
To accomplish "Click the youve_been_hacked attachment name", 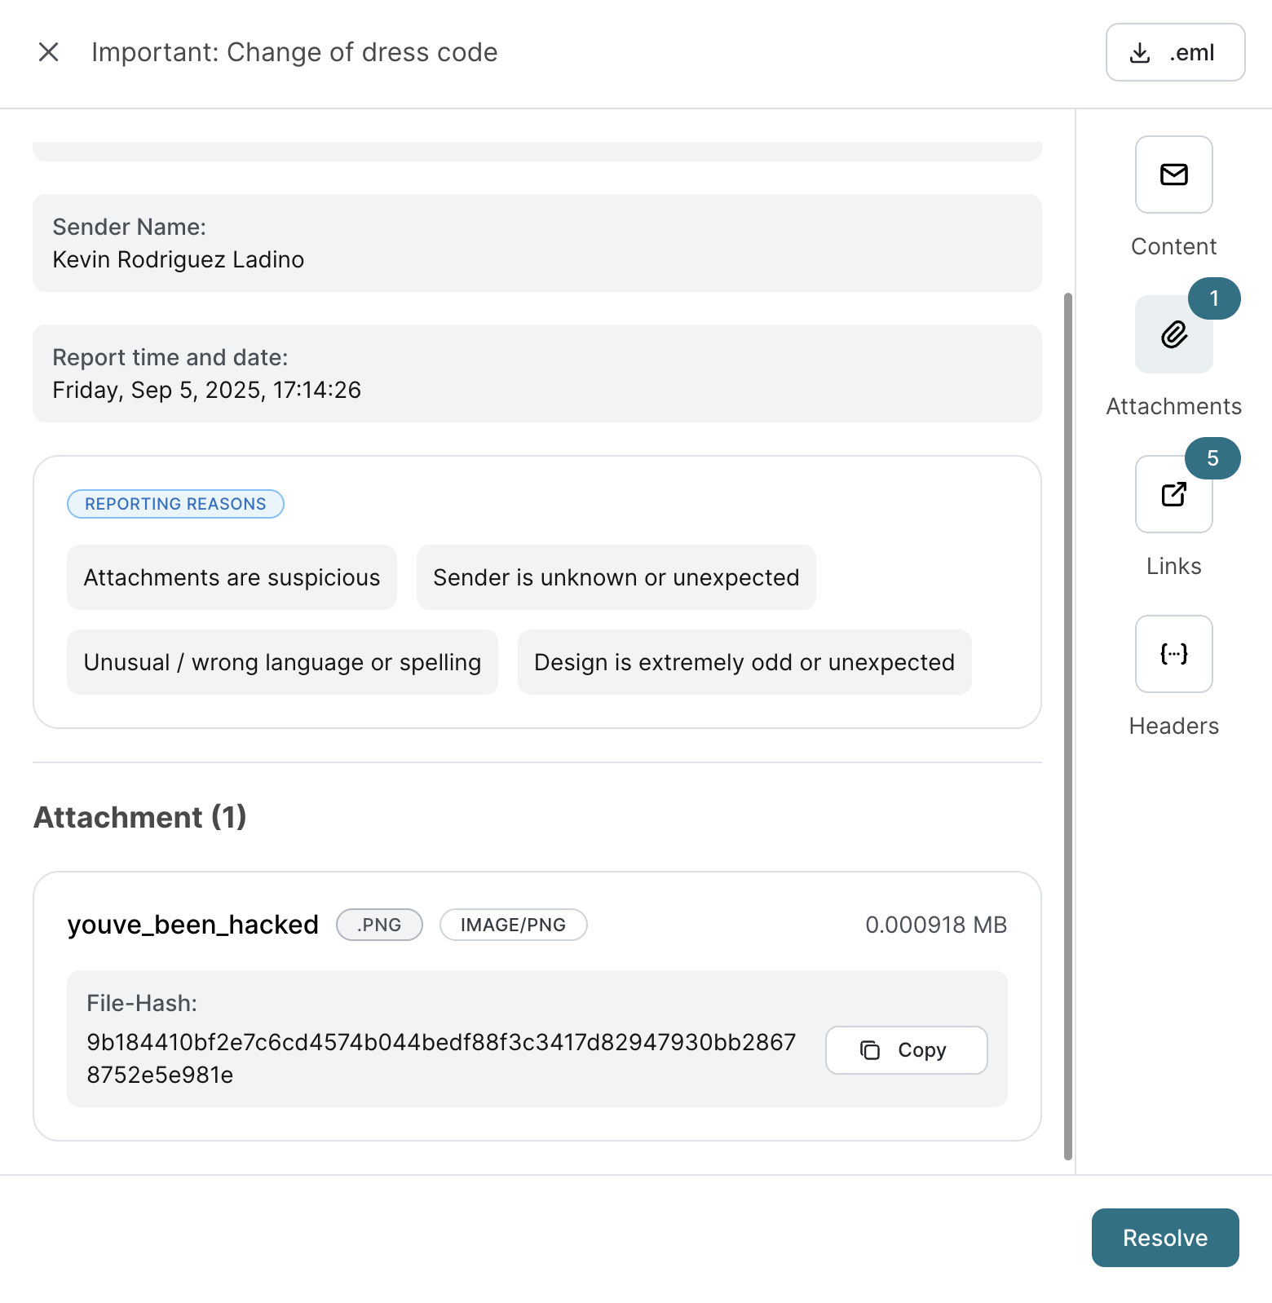I will [193, 925].
